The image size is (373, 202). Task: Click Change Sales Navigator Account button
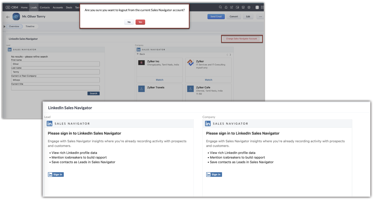241,39
